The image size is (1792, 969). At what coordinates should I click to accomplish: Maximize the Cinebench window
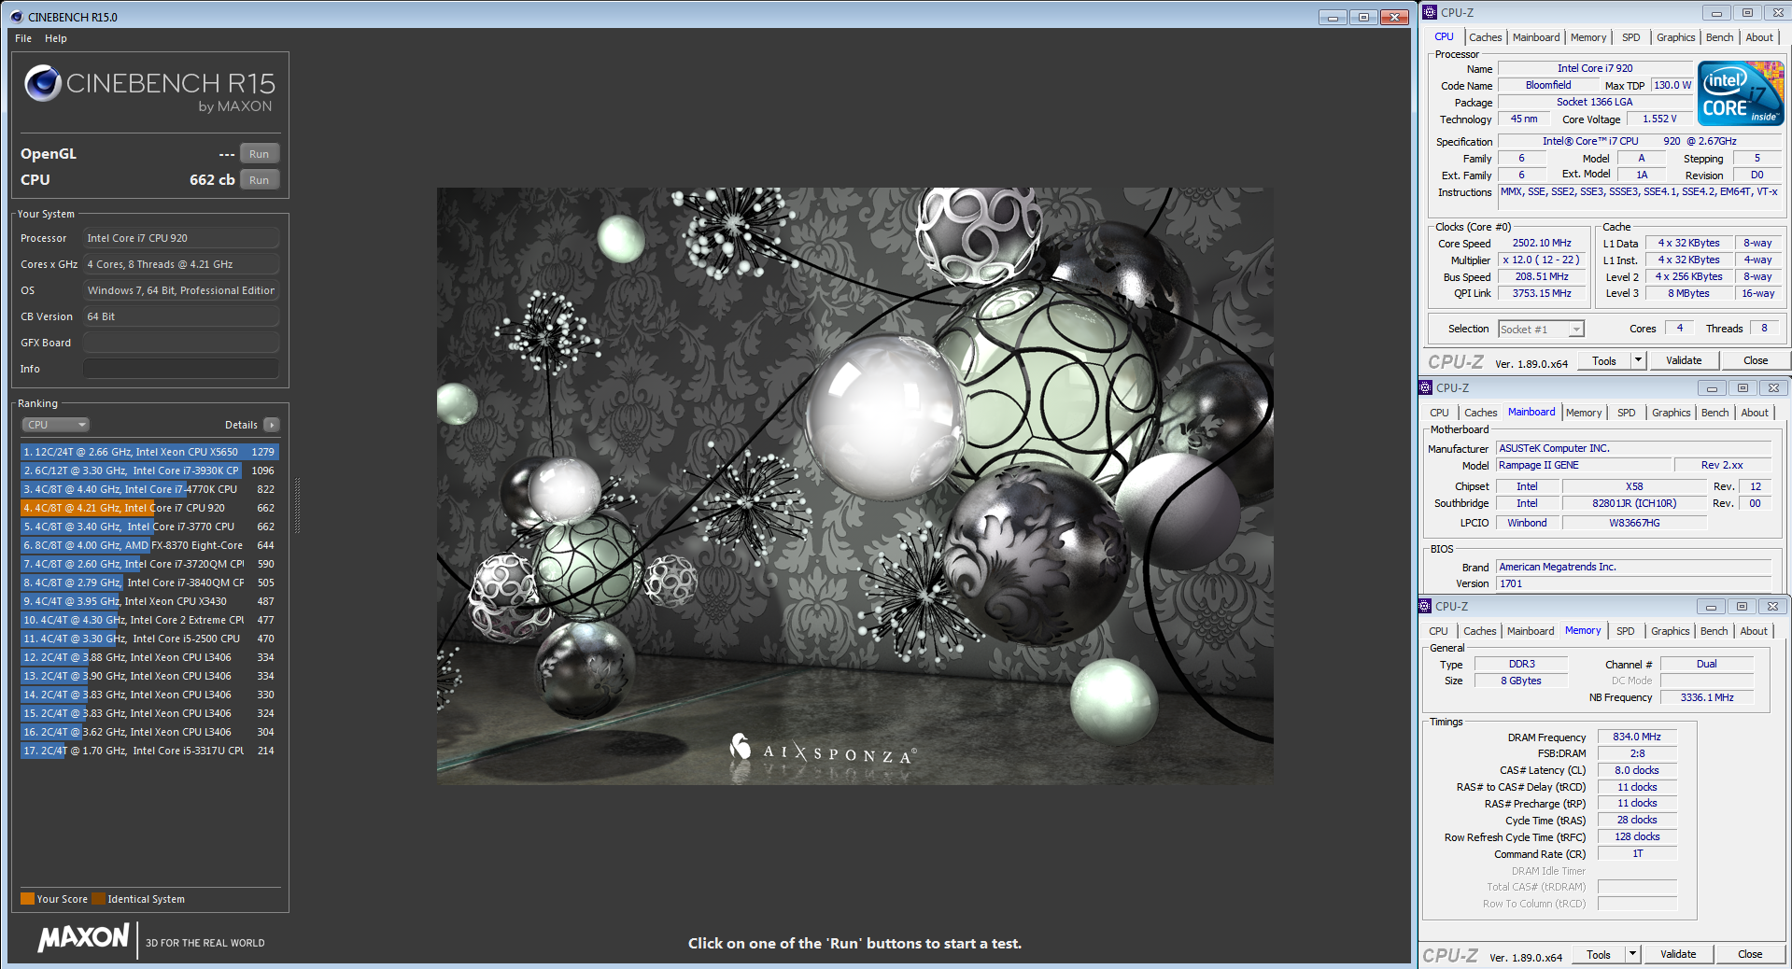click(x=1363, y=17)
